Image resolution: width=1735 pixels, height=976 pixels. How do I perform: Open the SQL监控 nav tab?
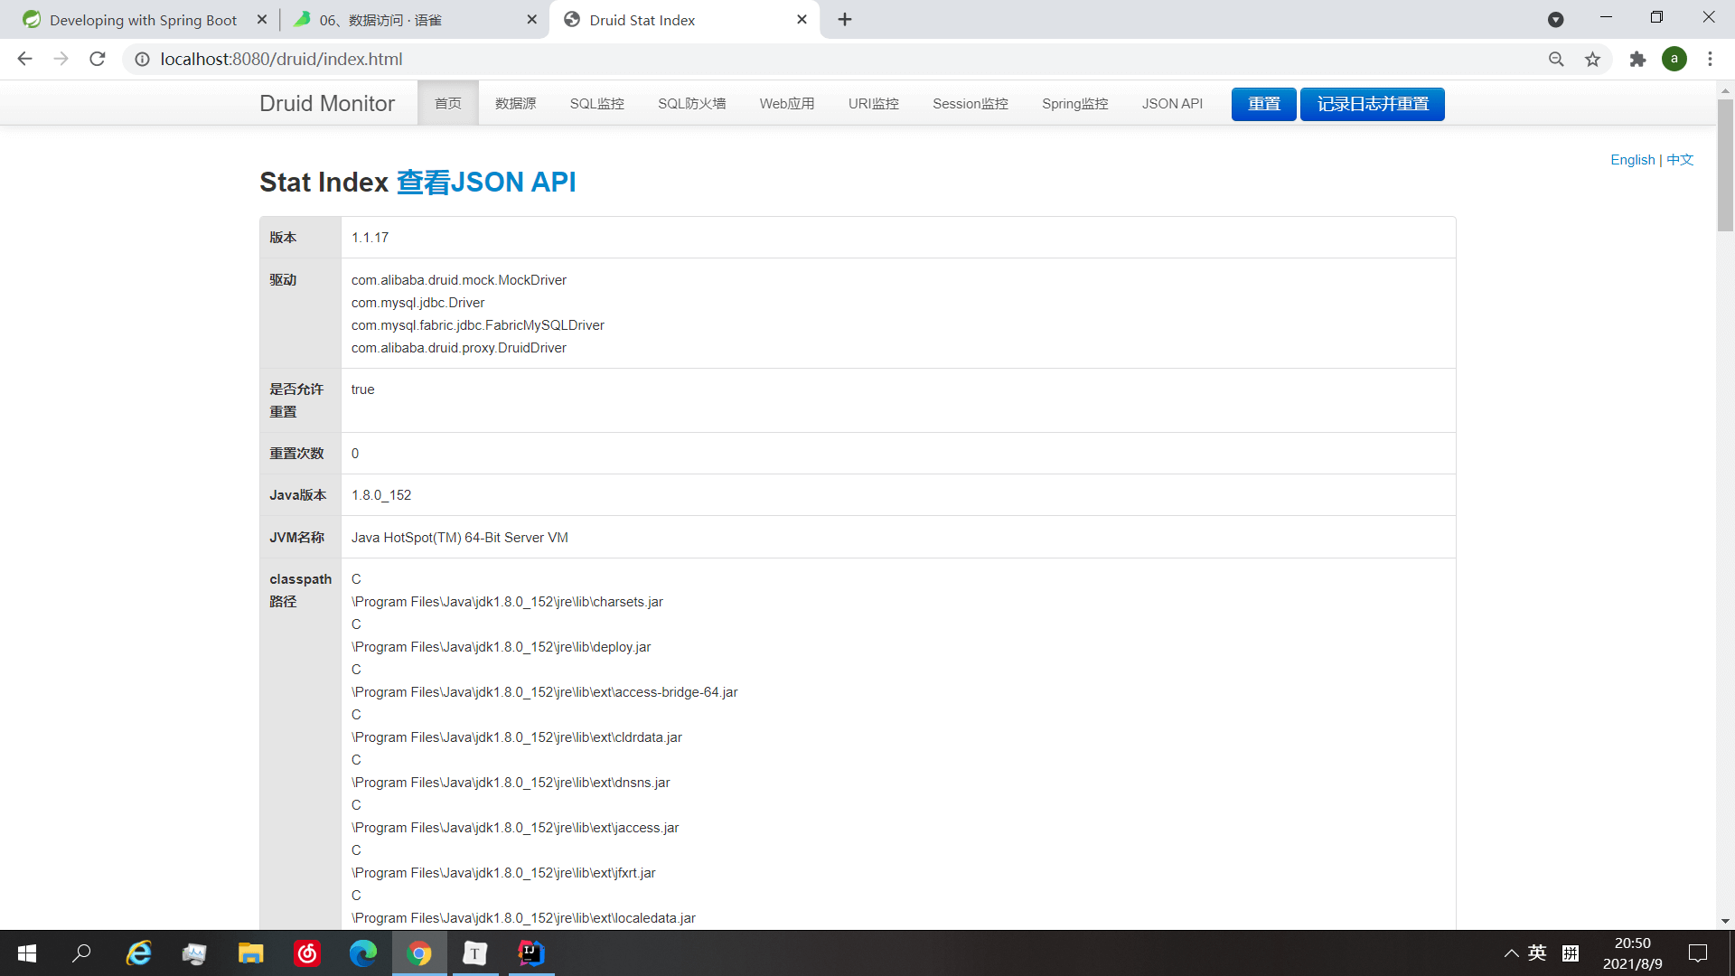596,104
